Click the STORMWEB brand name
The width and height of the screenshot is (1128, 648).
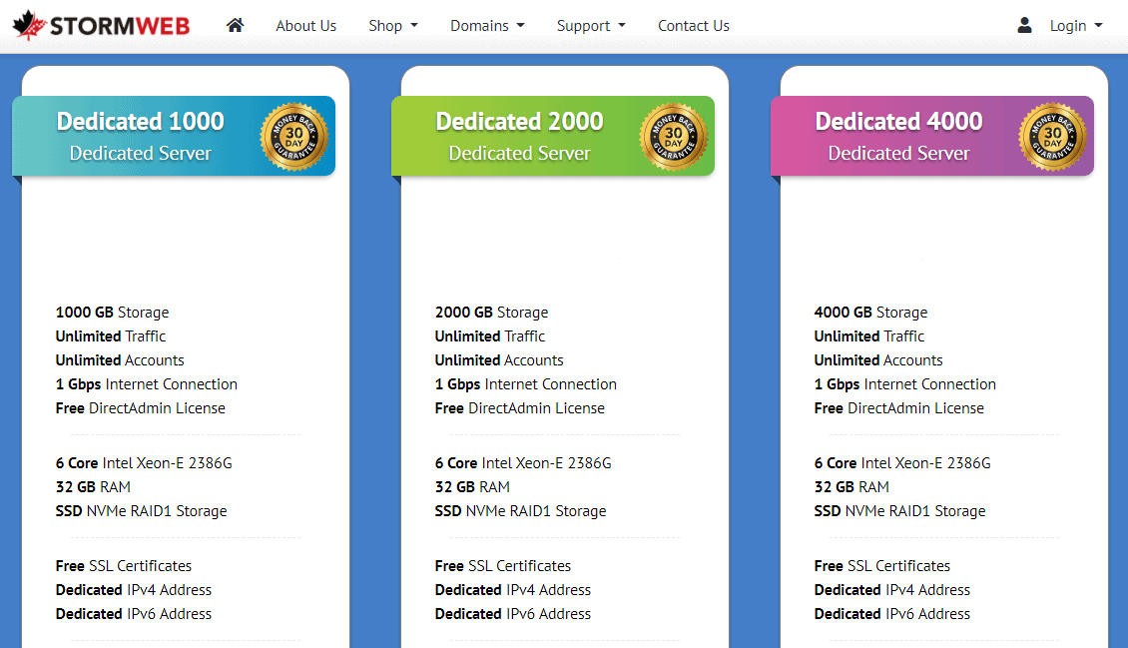pyautogui.click(x=120, y=26)
